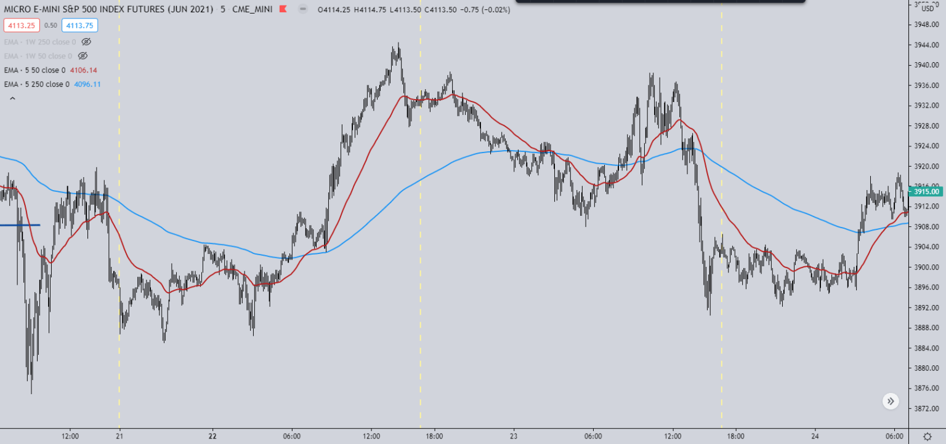Select EMA 1W 250 close 0 legend
The width and height of the screenshot is (946, 444).
point(40,41)
